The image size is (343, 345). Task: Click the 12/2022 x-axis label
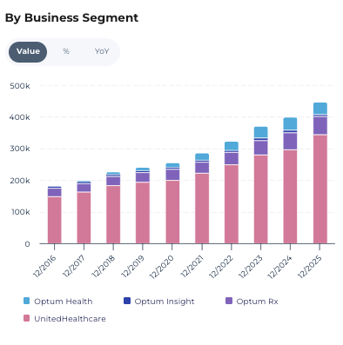221,267
